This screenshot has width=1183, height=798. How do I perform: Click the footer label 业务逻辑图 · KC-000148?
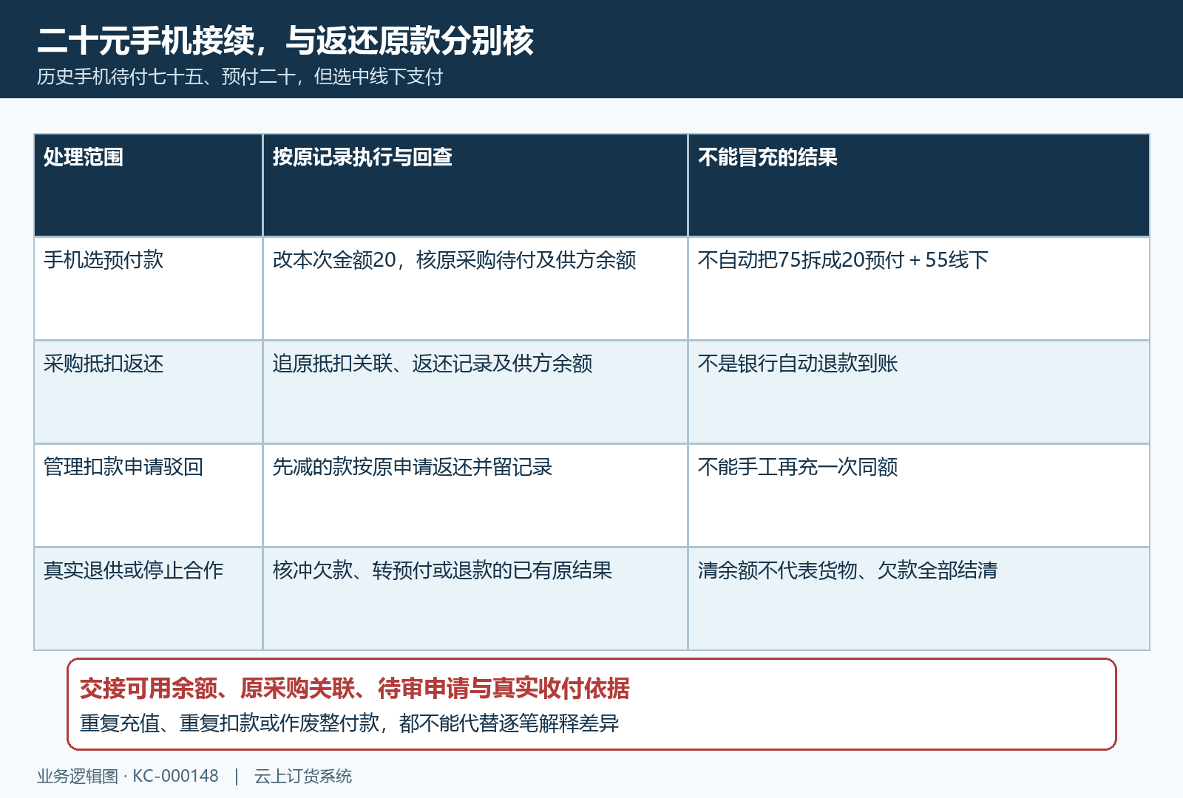click(x=128, y=777)
